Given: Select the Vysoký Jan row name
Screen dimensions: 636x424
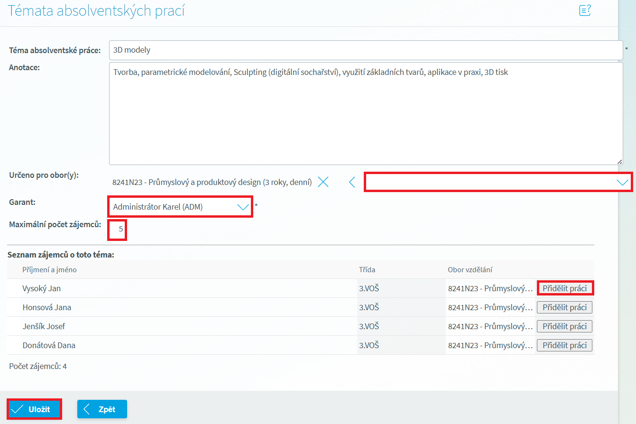Looking at the screenshot, I should point(42,288).
